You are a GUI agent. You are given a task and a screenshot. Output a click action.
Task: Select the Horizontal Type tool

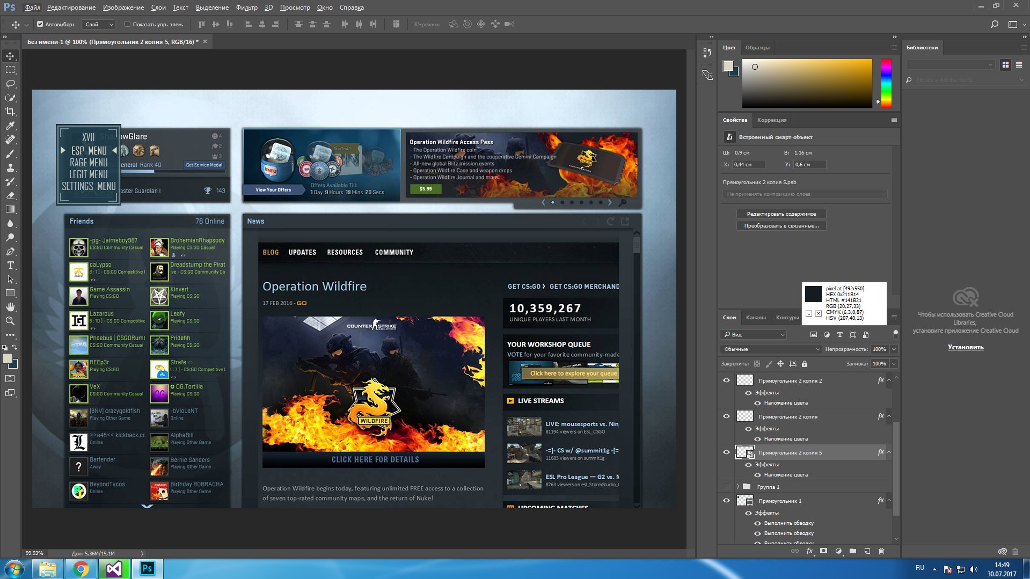tap(10, 265)
